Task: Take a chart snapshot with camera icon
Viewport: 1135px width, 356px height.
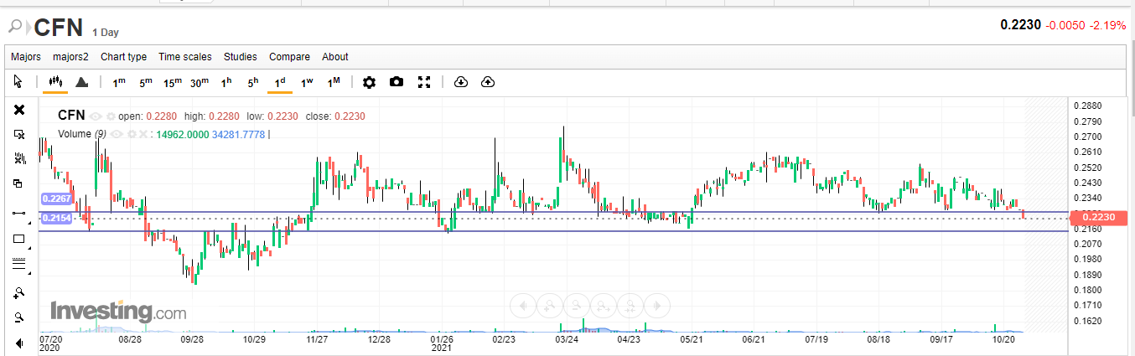Action: pyautogui.click(x=396, y=82)
